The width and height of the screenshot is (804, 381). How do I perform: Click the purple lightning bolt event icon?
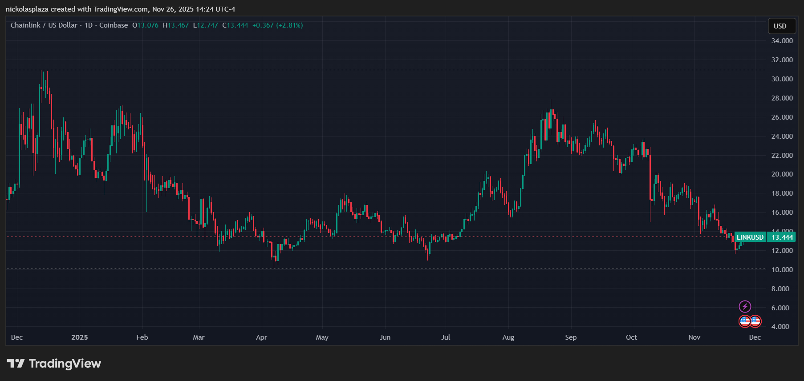click(x=745, y=306)
